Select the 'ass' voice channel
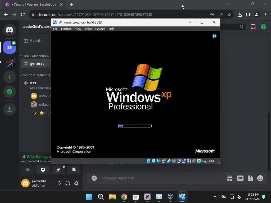271x203 pixels. (x=36, y=83)
